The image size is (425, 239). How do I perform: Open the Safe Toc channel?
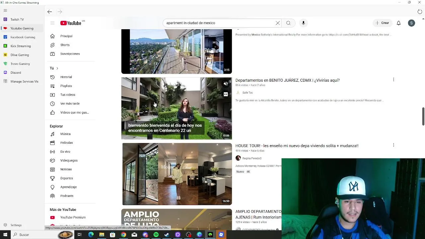[247, 93]
